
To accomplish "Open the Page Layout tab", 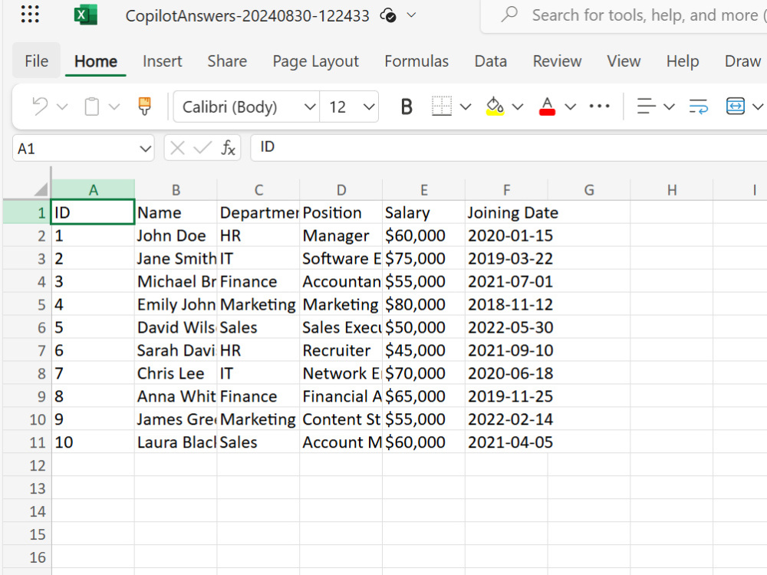I will coord(315,61).
